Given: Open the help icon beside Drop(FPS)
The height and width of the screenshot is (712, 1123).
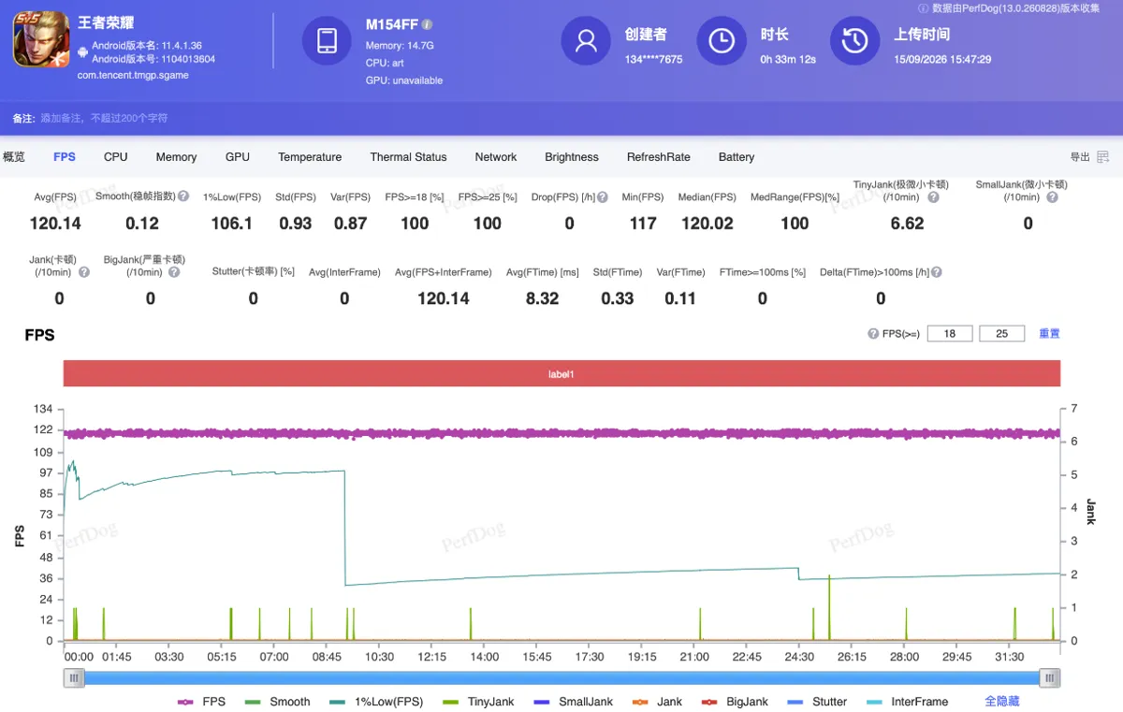Looking at the screenshot, I should coord(602,197).
